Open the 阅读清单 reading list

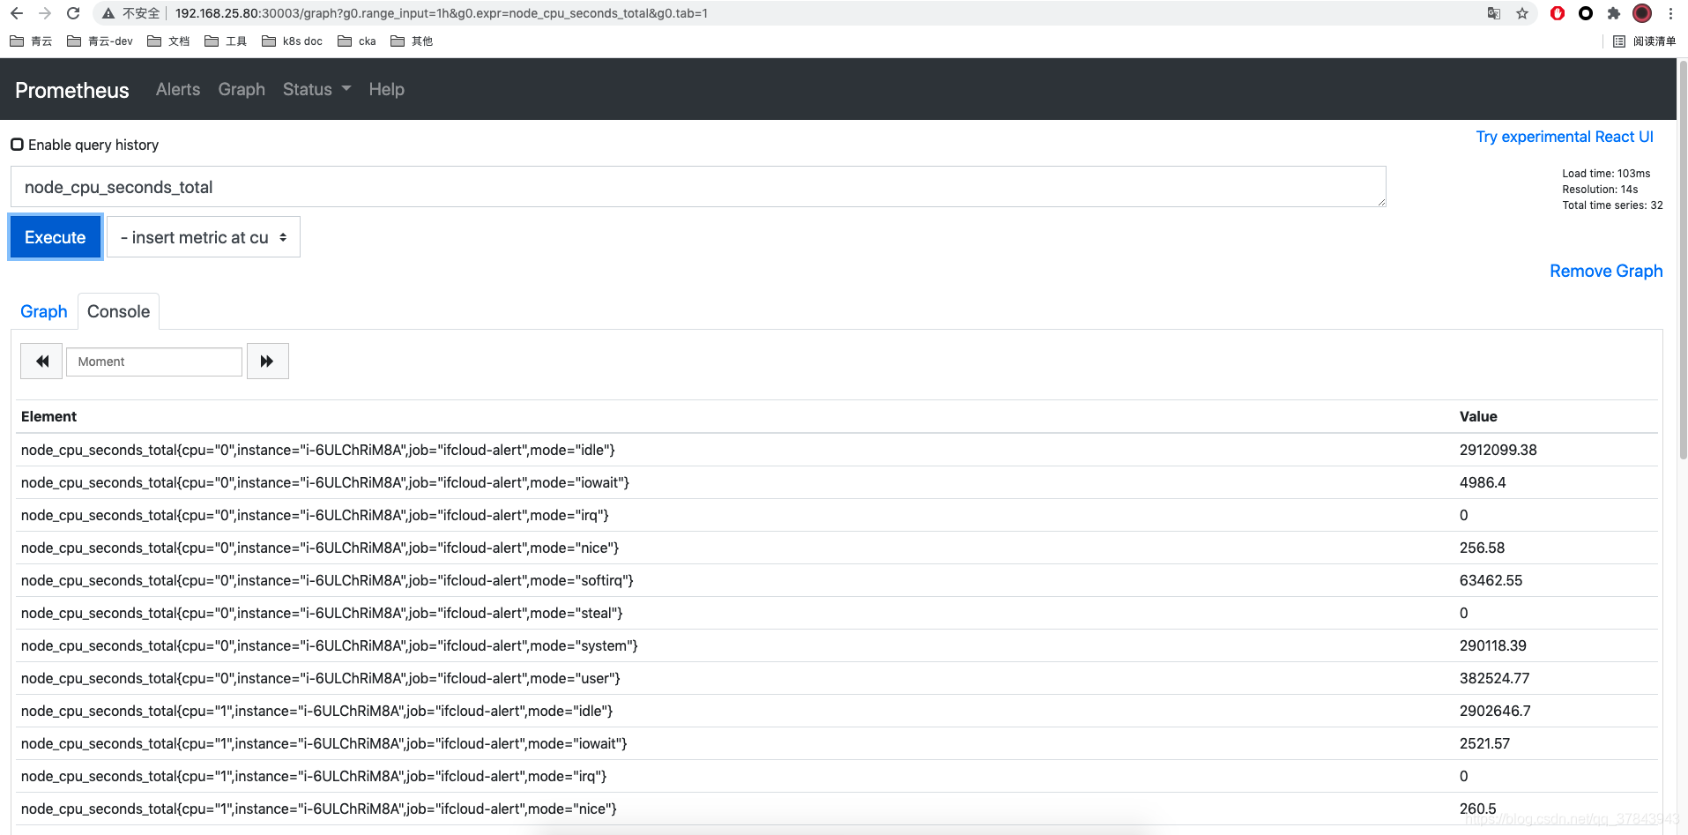pyautogui.click(x=1644, y=41)
